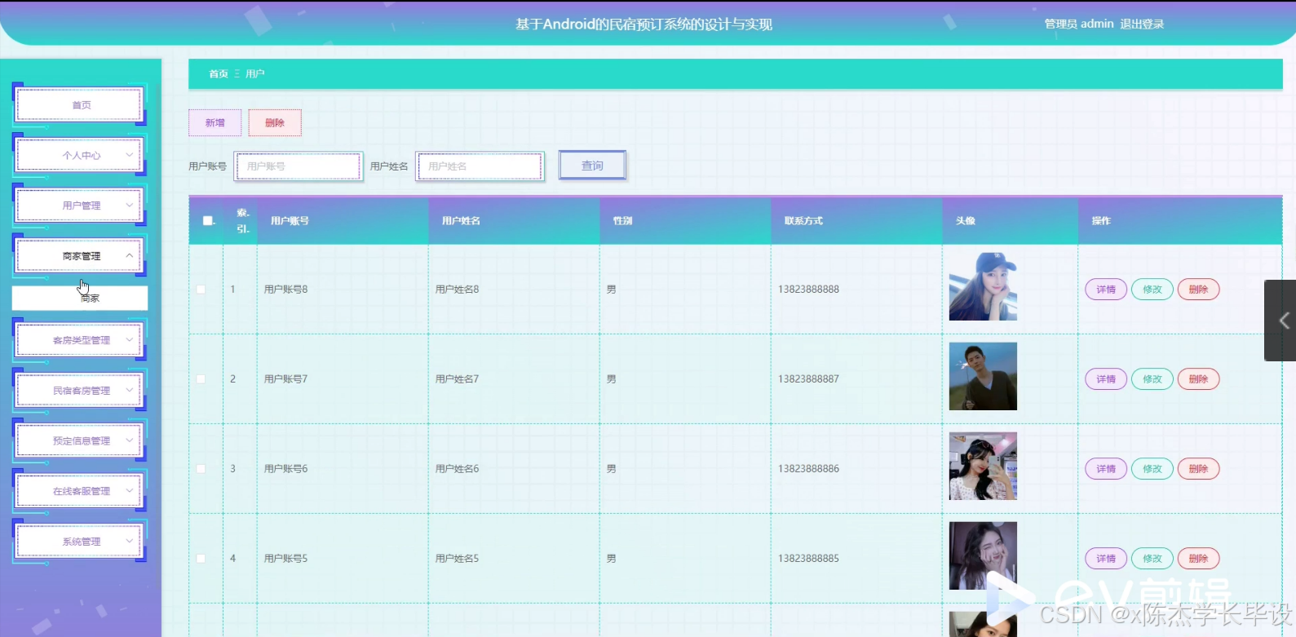Click the avatar thumbnail of 用户姓名6
Image resolution: width=1296 pixels, height=637 pixels.
(x=983, y=466)
